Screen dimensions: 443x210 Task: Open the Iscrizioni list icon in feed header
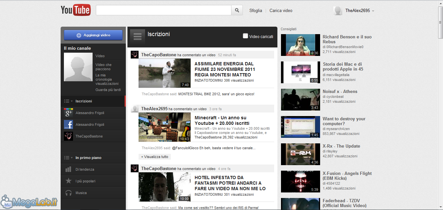coord(138,37)
